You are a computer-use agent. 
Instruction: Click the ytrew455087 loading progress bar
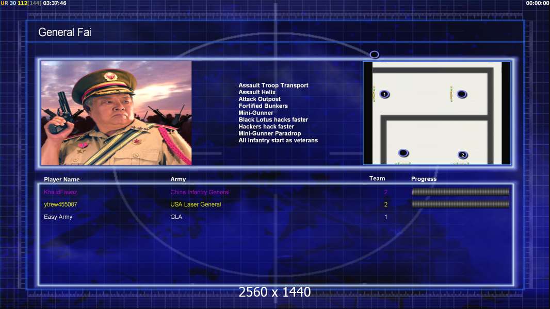460,204
